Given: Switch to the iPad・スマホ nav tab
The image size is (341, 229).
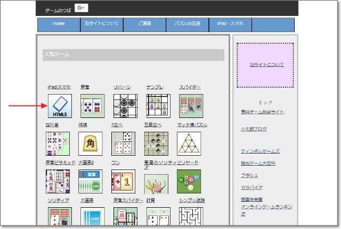Looking at the screenshot, I should click(x=230, y=24).
